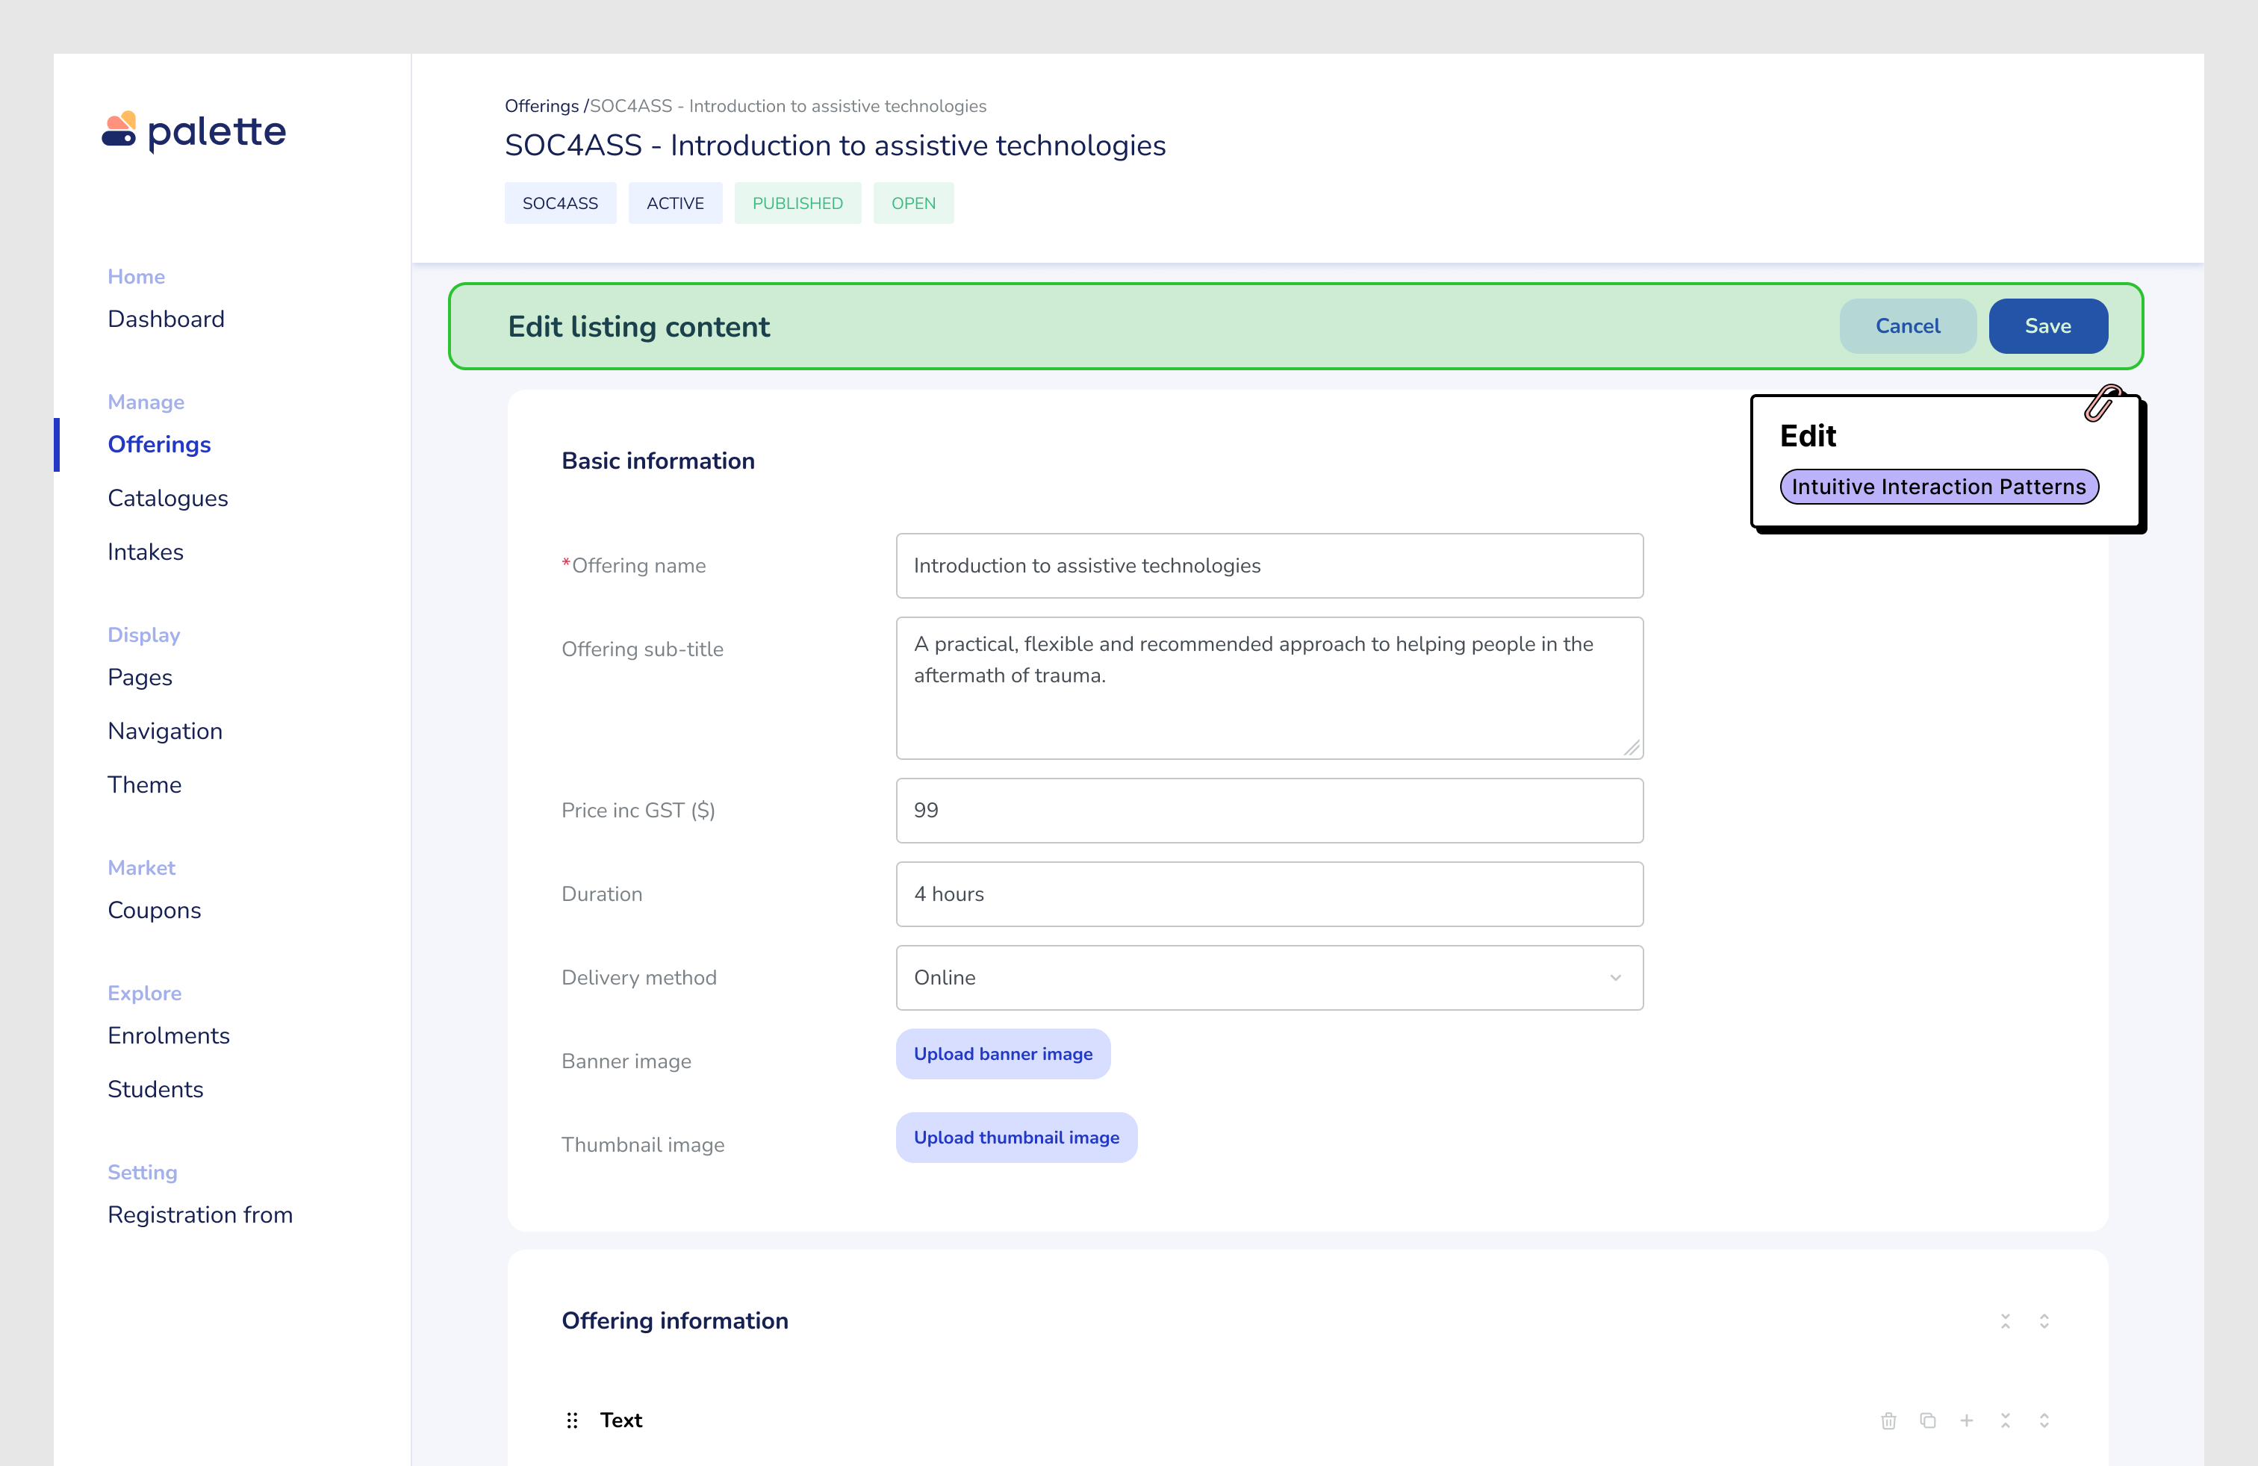Click into the Offering sub-title textarea
The width and height of the screenshot is (2258, 1466).
point(1269,687)
